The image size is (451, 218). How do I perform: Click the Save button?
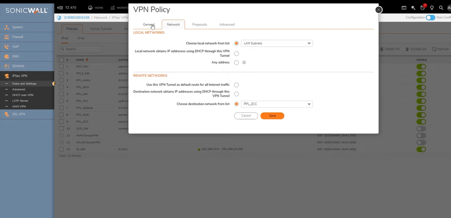[x=272, y=116]
